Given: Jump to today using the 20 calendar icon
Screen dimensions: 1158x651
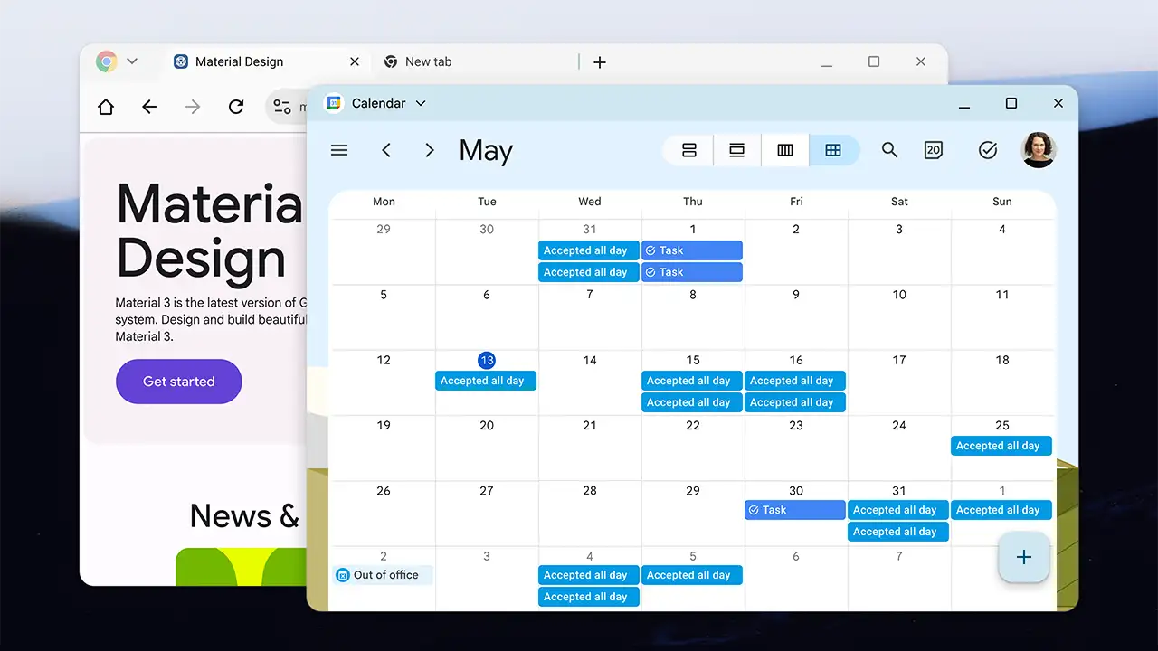Looking at the screenshot, I should tap(934, 150).
